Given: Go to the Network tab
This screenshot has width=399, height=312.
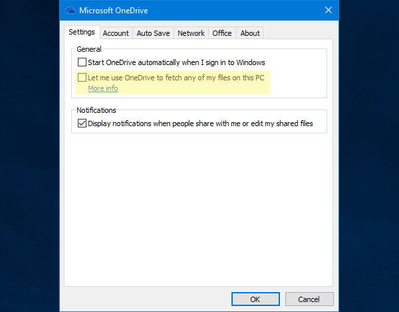Looking at the screenshot, I should coord(191,33).
